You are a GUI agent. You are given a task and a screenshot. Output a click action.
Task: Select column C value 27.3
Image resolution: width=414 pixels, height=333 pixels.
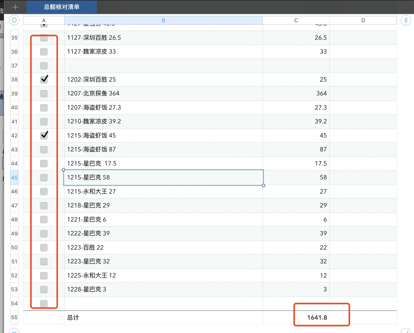pyautogui.click(x=296, y=108)
